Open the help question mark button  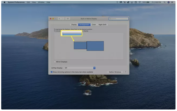pos(126,72)
